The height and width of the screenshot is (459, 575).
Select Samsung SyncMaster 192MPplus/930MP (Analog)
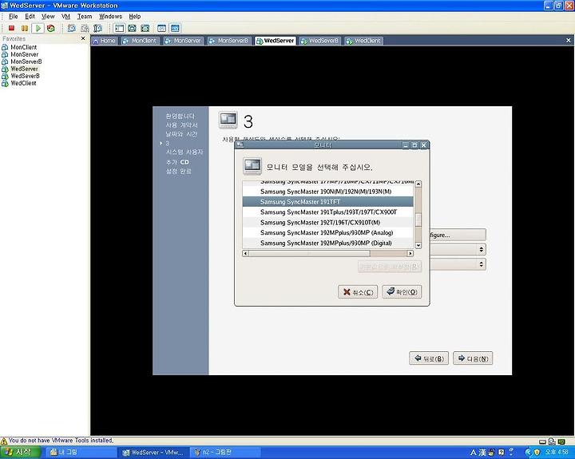click(x=328, y=232)
